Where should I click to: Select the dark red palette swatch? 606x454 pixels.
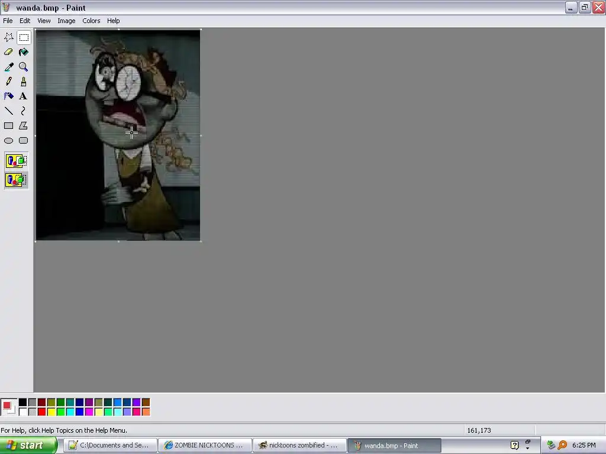pos(42,403)
